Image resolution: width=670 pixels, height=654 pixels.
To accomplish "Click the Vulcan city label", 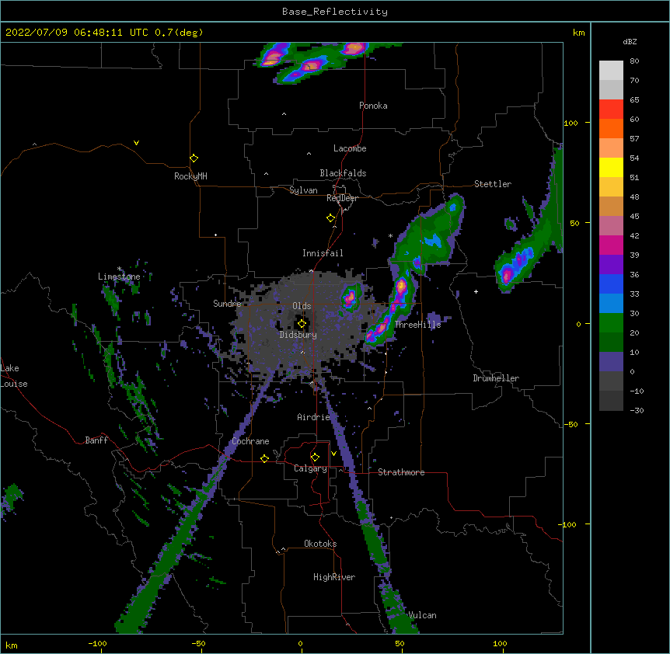I will [422, 615].
